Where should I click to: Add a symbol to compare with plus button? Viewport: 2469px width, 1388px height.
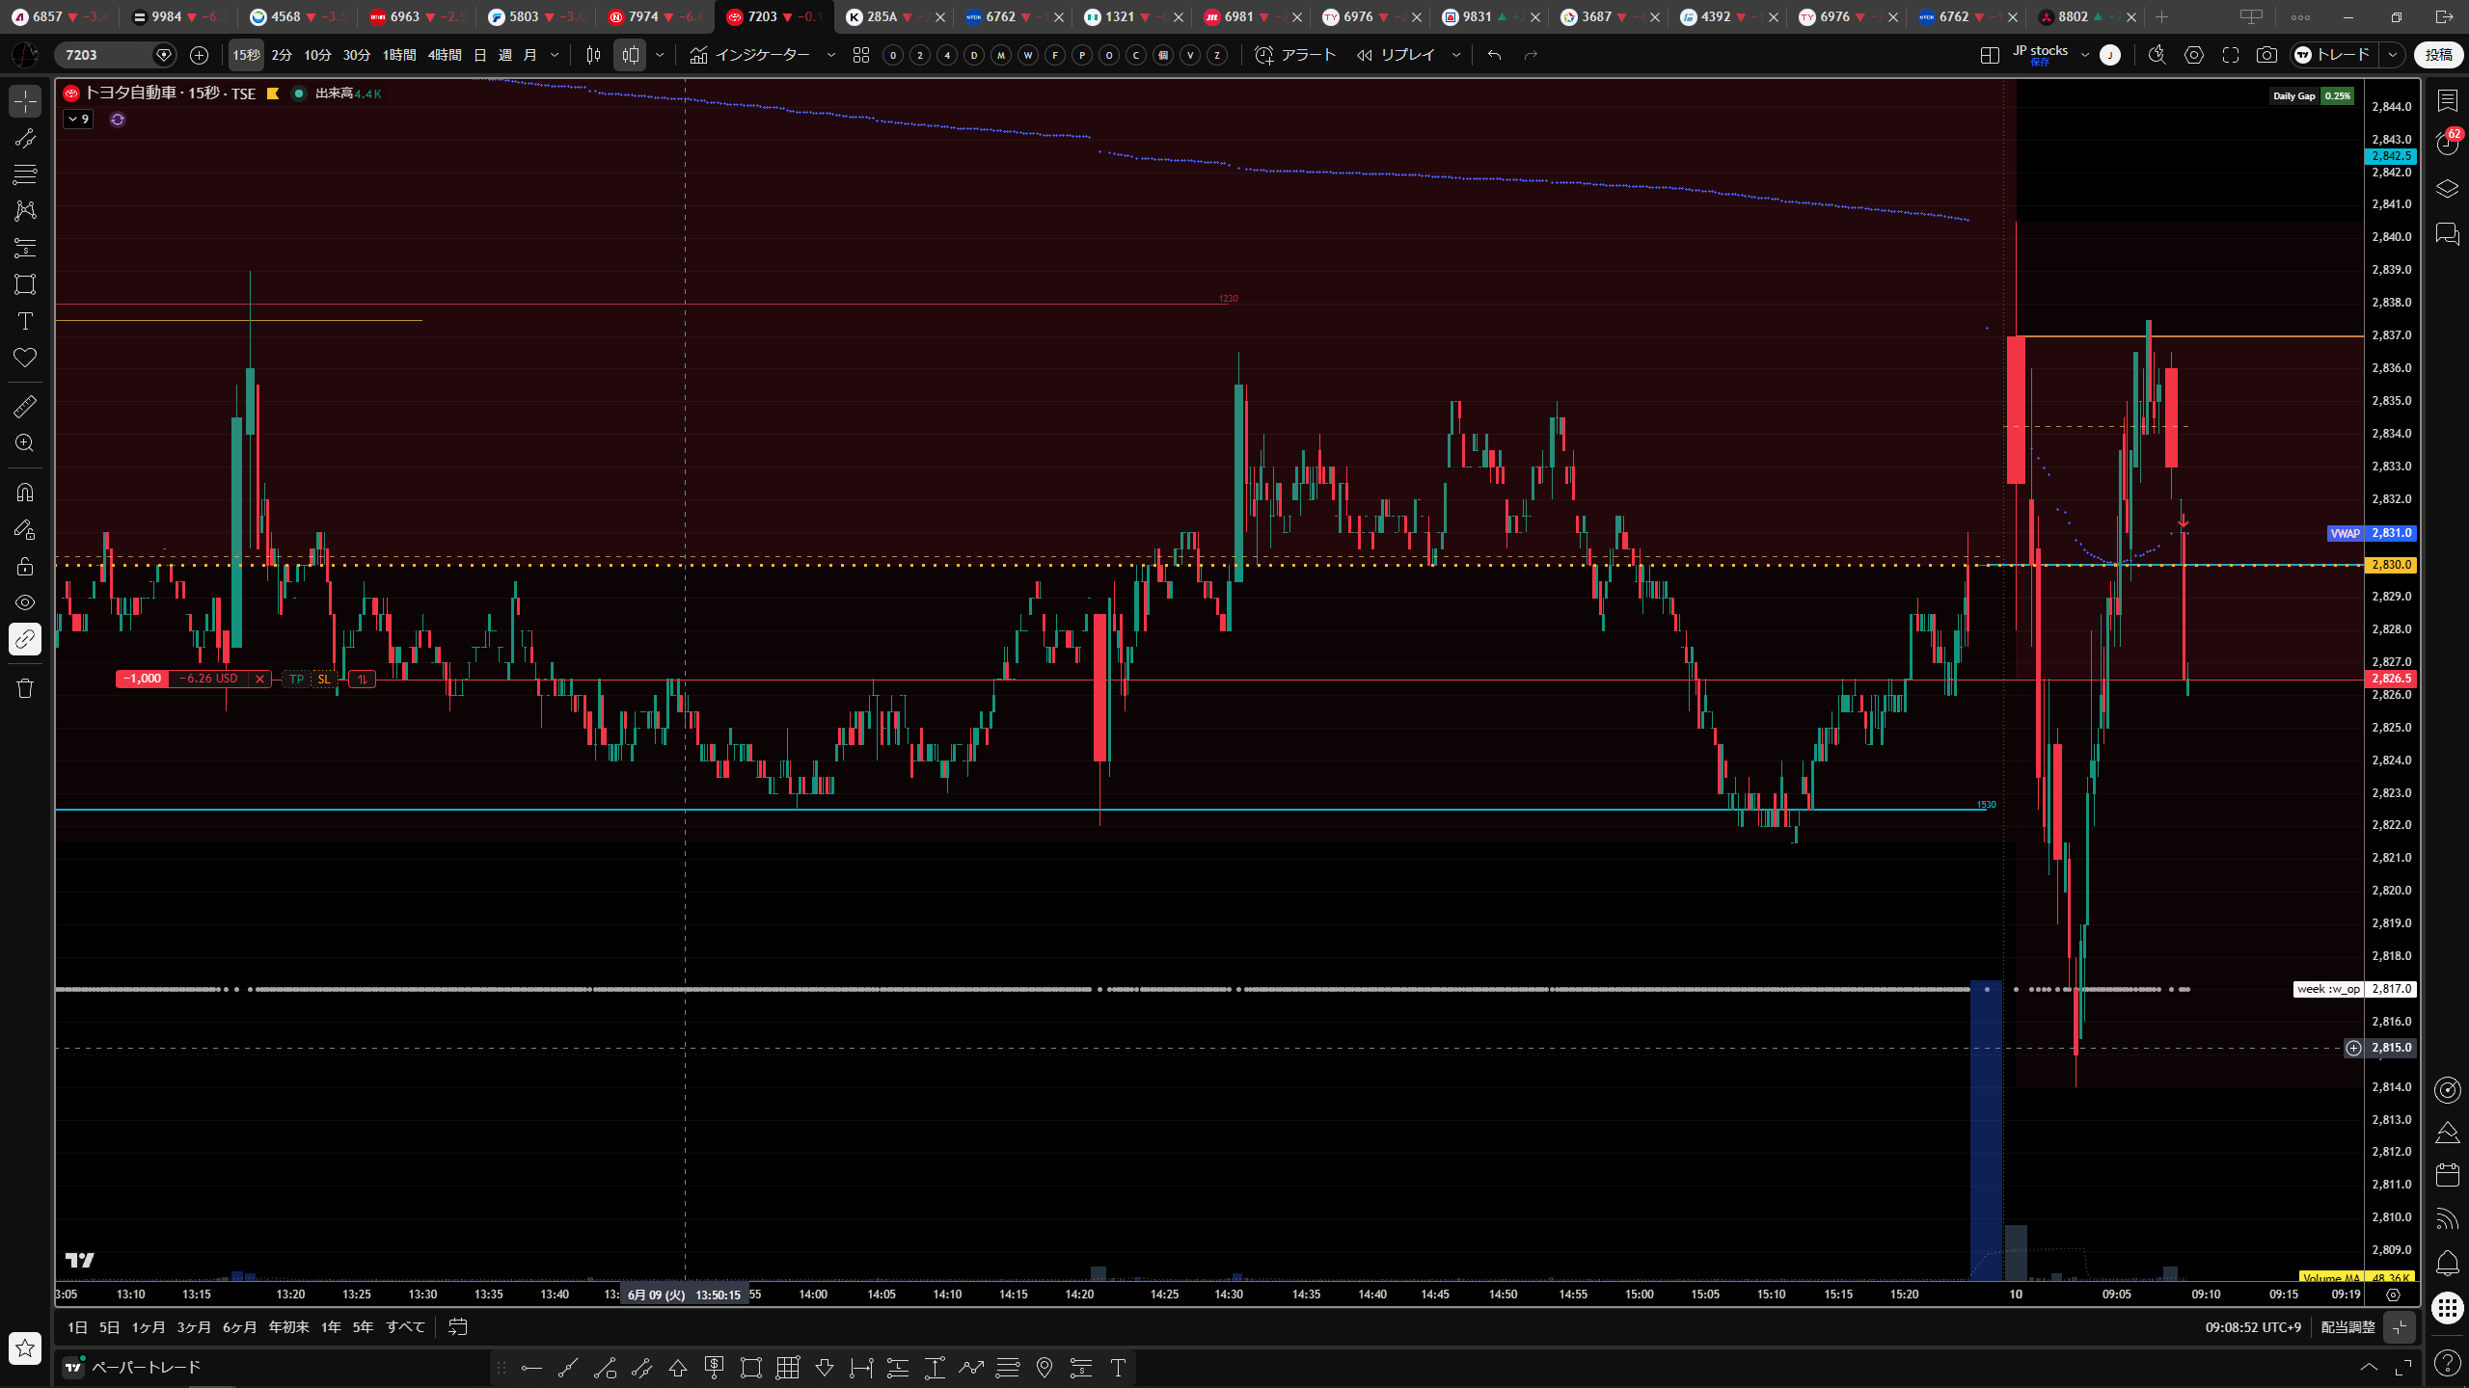(199, 55)
